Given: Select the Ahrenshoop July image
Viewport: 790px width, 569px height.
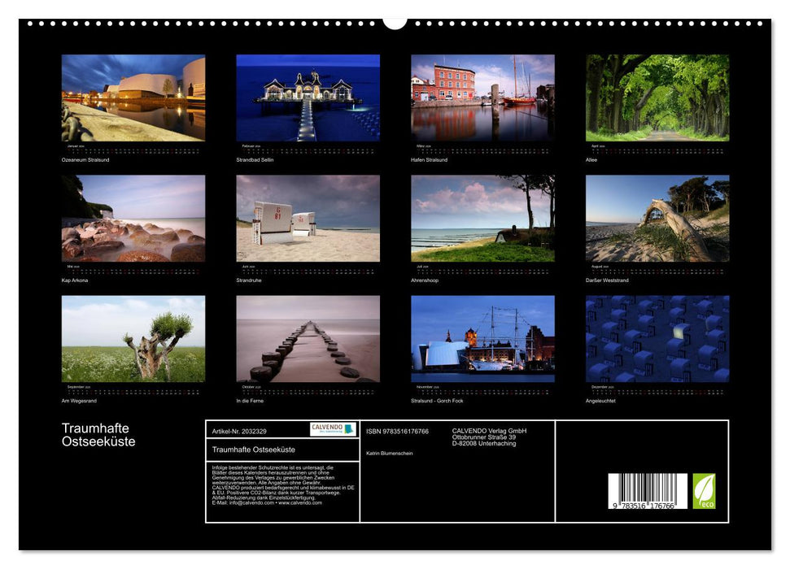Looking at the screenshot, I should pos(484,217).
